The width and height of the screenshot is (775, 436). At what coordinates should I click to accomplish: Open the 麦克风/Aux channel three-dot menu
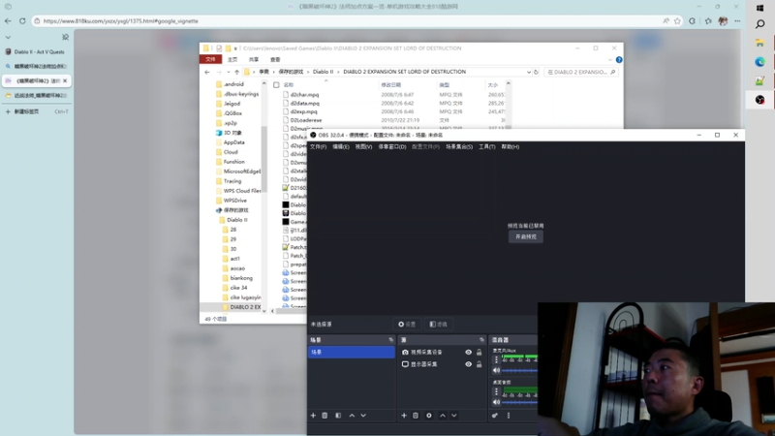(x=496, y=359)
